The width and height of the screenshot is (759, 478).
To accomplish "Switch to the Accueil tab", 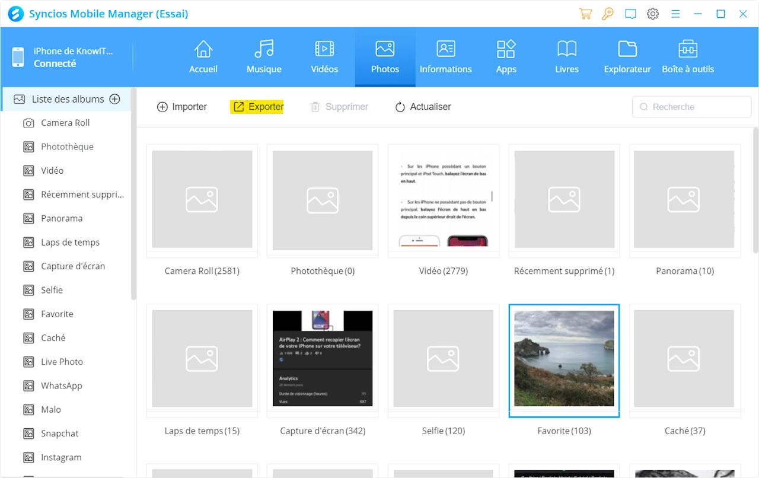I will 203,57.
